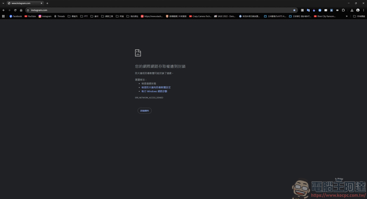Screen dimensions: 367x199
Task: Expand the 網路工具 bookmark folder
Action: (x=107, y=16)
